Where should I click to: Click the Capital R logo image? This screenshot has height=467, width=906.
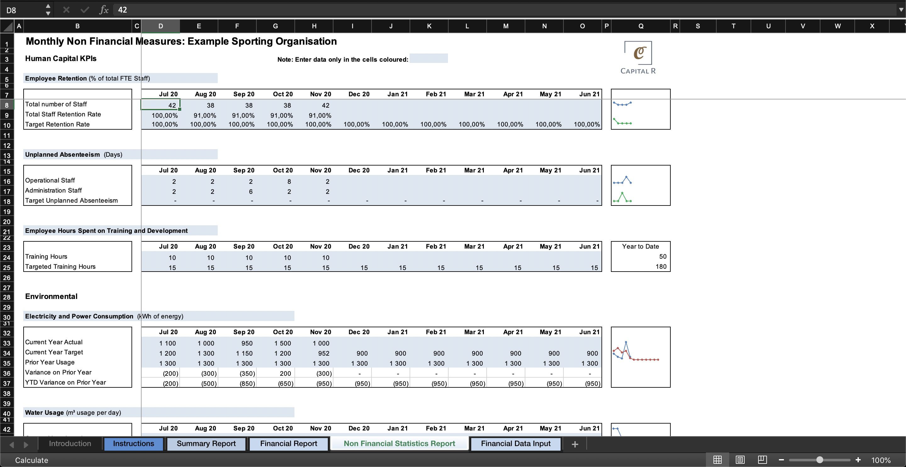[x=638, y=58]
